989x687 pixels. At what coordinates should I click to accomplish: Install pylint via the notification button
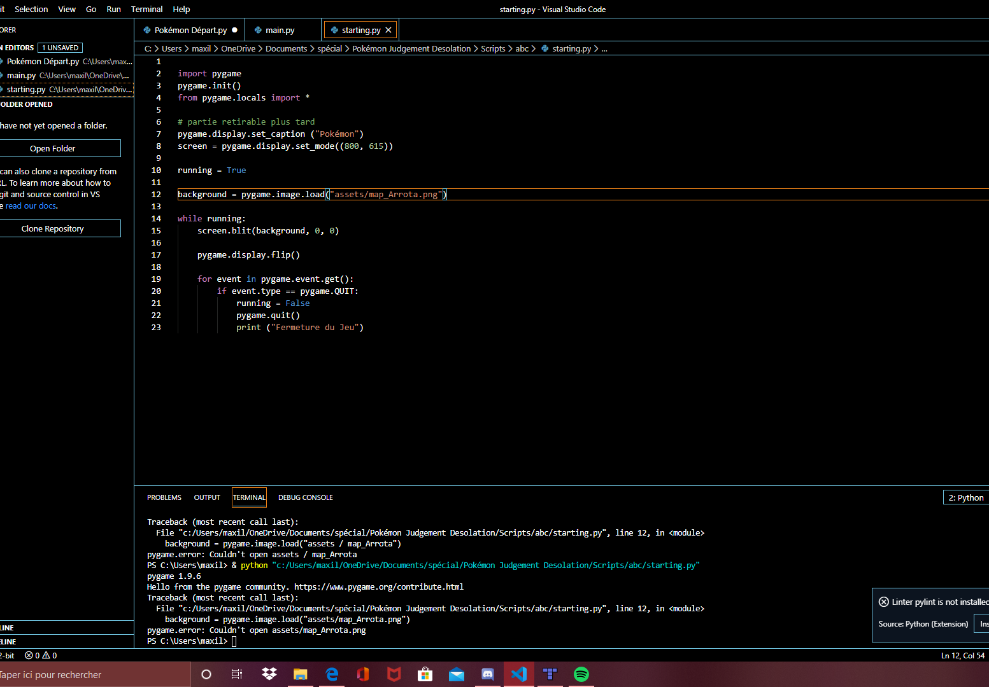(x=983, y=623)
